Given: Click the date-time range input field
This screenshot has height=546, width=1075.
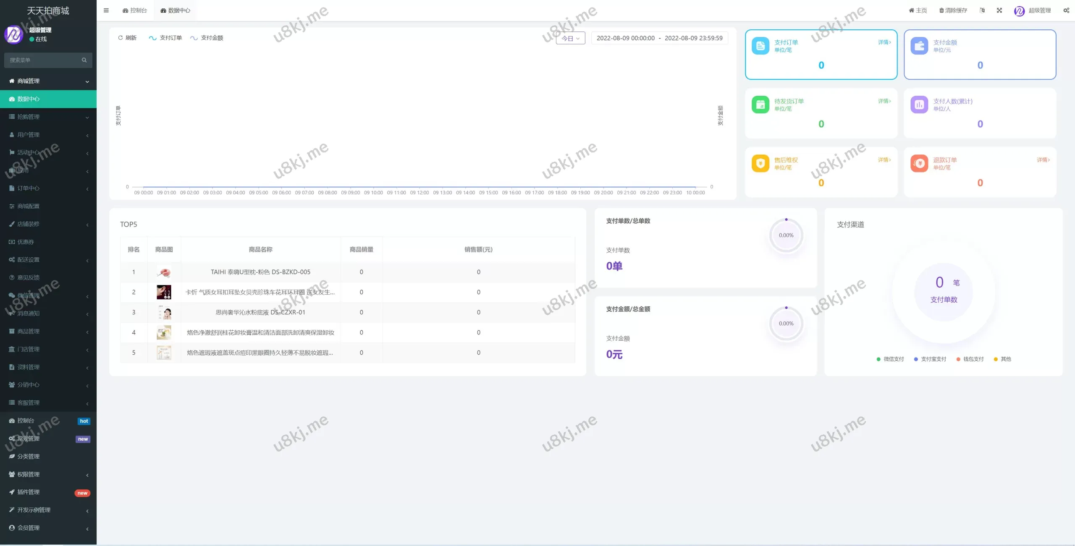Looking at the screenshot, I should (x=659, y=38).
